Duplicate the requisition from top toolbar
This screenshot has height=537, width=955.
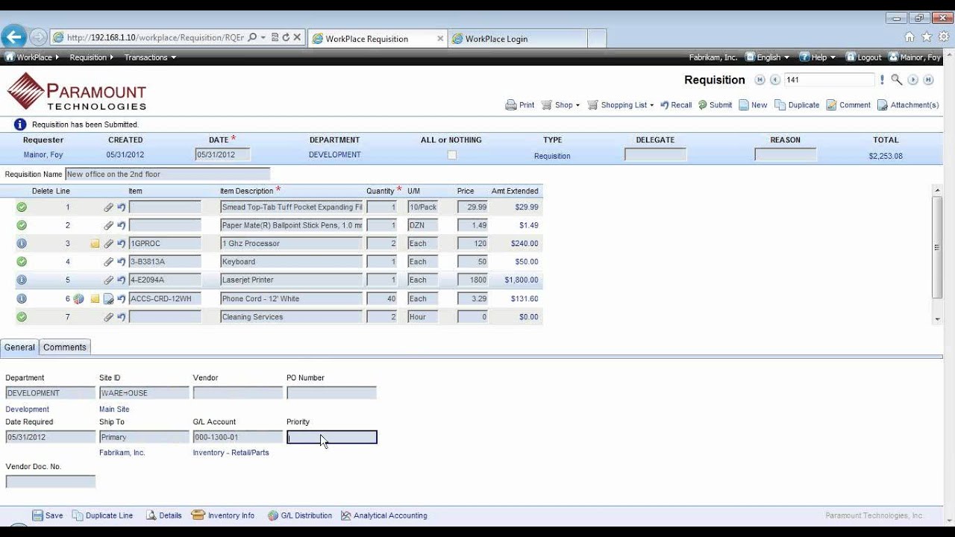point(797,105)
